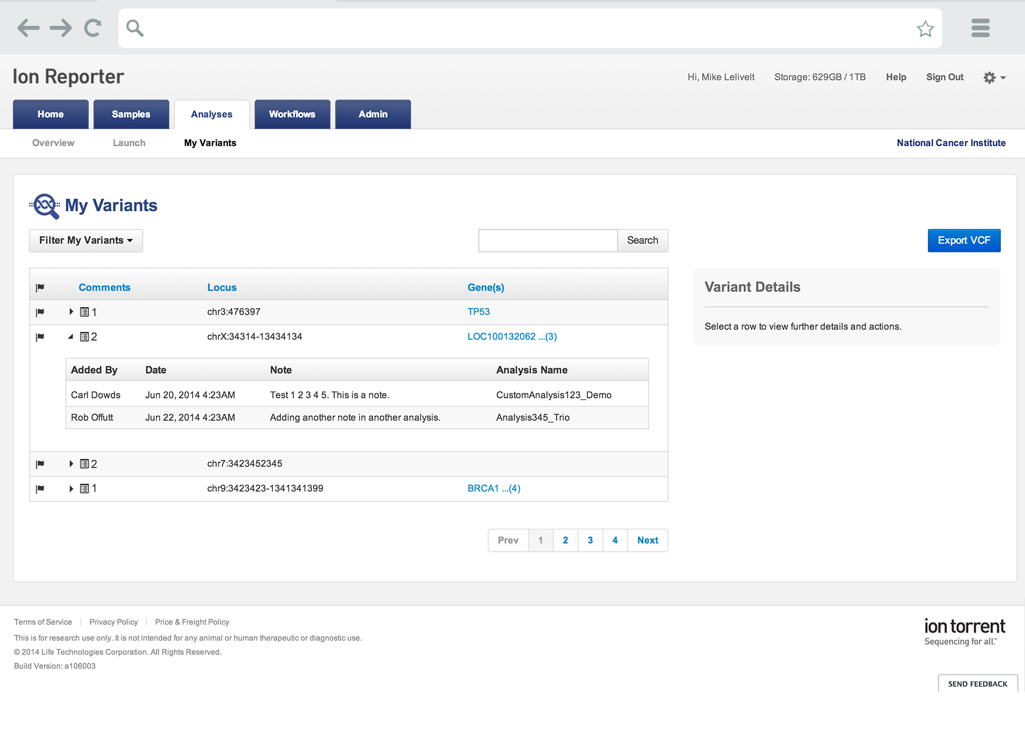The image size is (1025, 738).
Task: Focus the variants search input field
Action: (548, 240)
